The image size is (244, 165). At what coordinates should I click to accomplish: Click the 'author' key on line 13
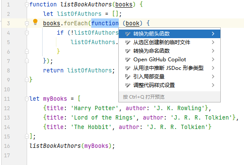point(153,117)
